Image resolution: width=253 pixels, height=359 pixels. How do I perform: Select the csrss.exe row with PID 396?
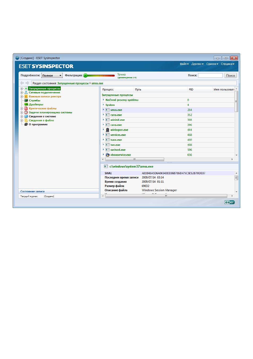[168, 125]
